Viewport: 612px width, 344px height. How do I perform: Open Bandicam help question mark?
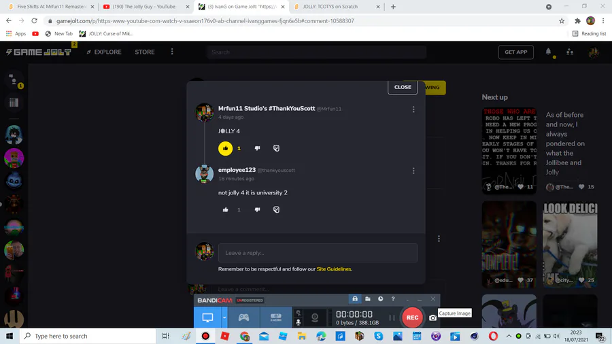pos(393,298)
